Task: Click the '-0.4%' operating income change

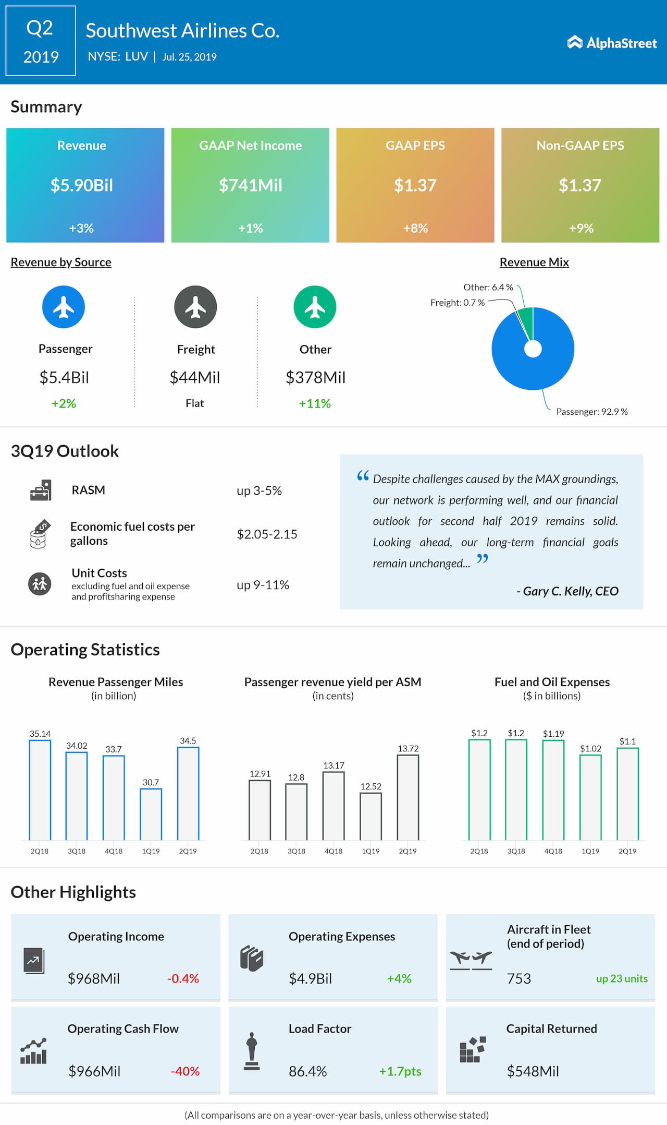Action: [x=183, y=978]
